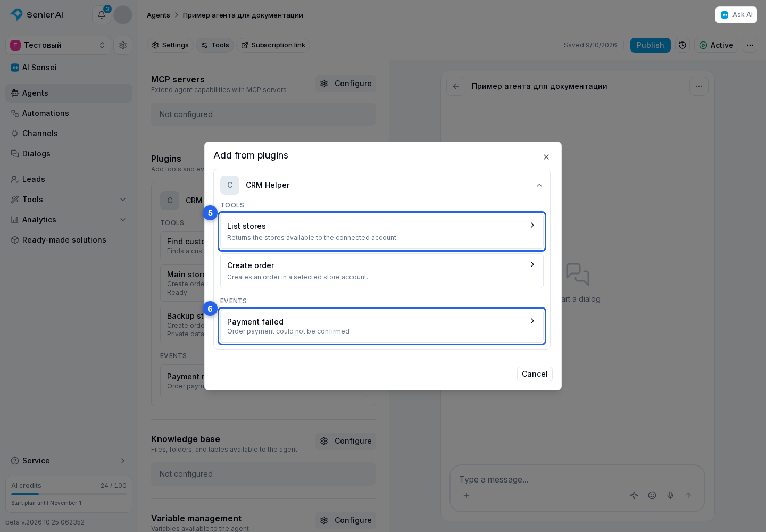Open the Тестовый workspace dropdown
The width and height of the screenshot is (766, 532).
coord(59,45)
